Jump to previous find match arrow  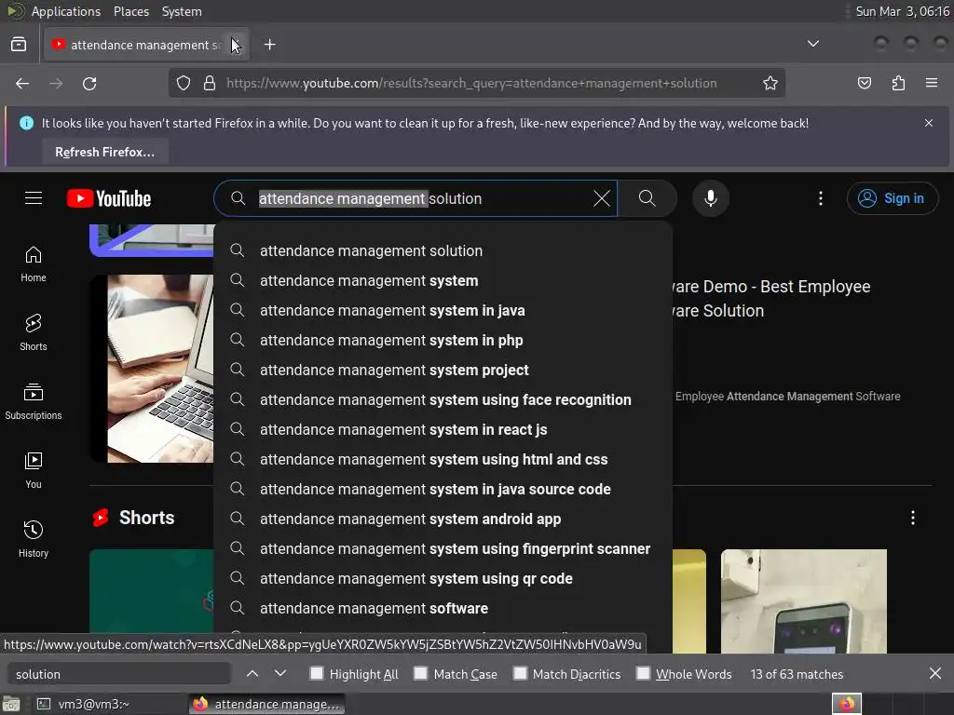tap(252, 674)
